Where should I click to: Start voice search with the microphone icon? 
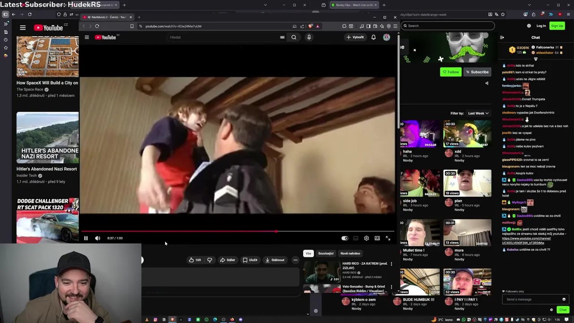(309, 37)
